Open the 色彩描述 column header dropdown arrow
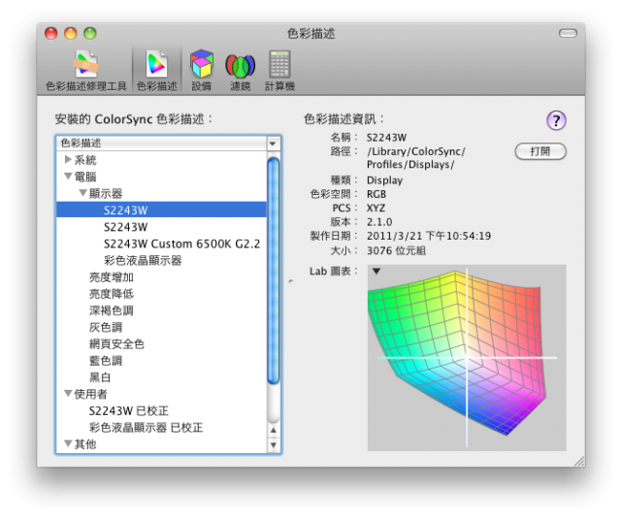 click(x=273, y=144)
